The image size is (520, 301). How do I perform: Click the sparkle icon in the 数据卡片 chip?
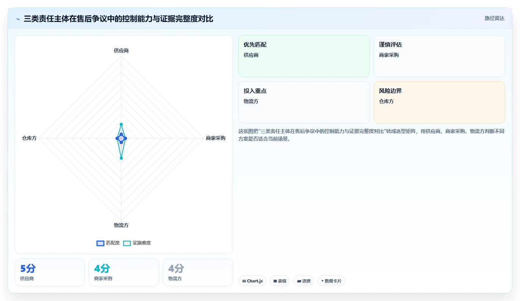[323, 281]
